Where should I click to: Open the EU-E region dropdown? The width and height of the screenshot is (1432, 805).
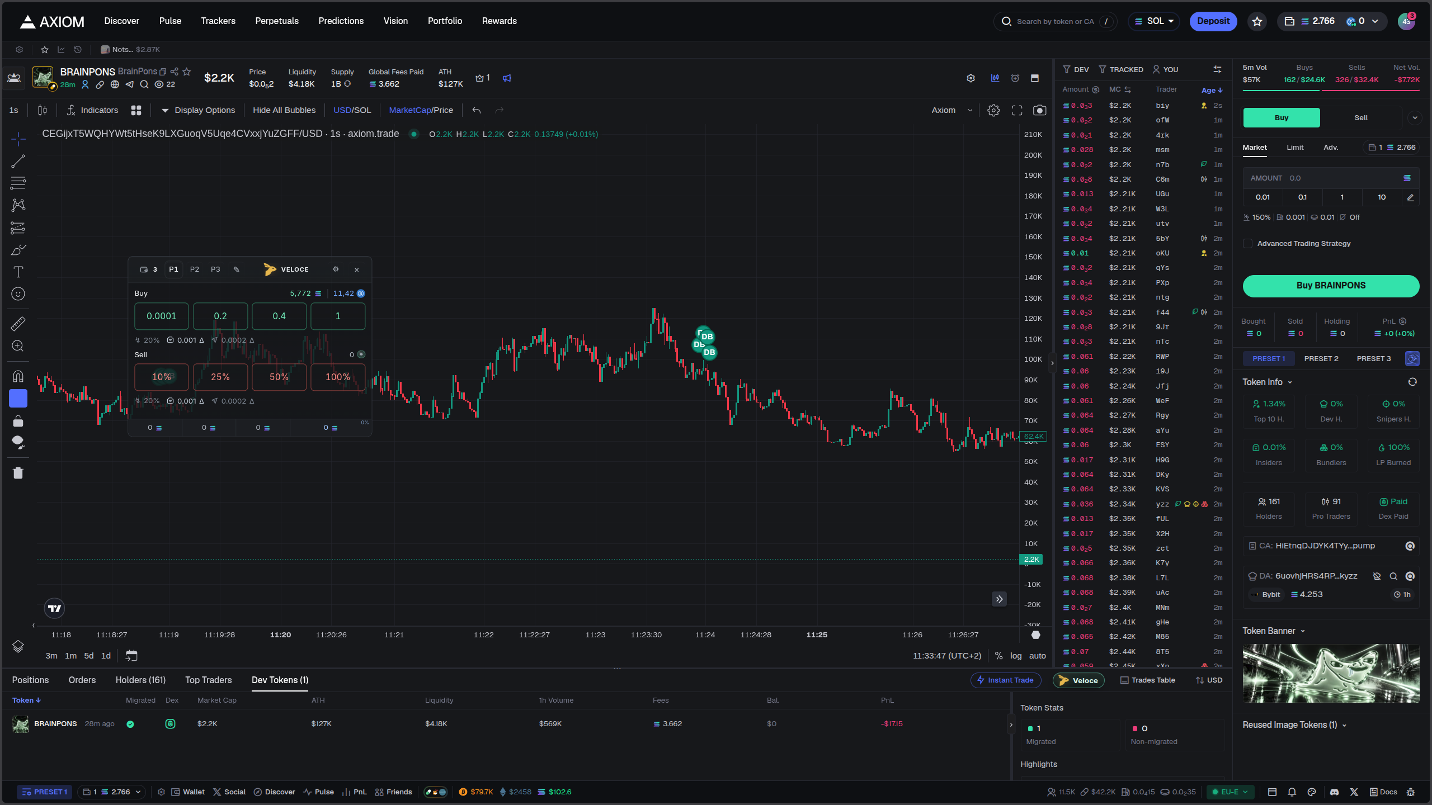click(1231, 792)
